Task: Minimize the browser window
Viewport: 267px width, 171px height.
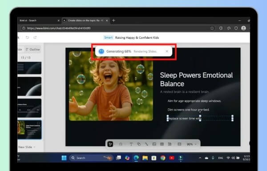Action: [x=240, y=20]
